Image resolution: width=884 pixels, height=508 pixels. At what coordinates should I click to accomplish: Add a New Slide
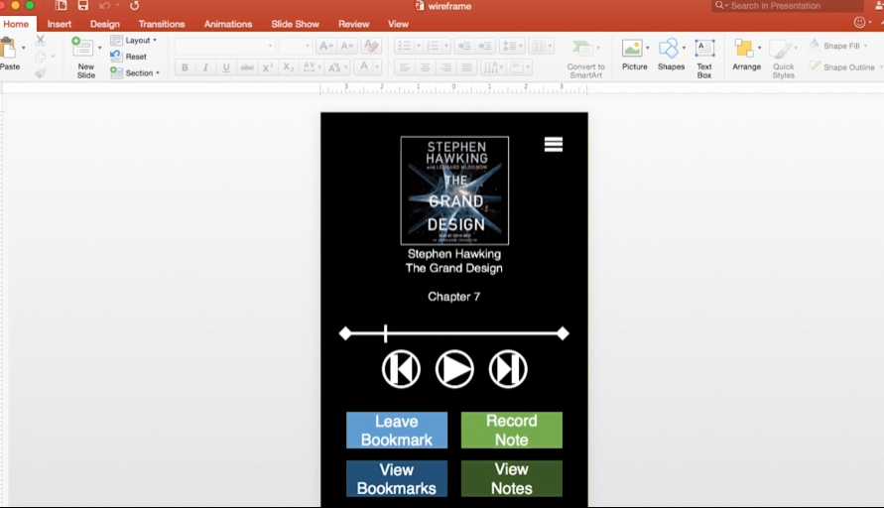(84, 57)
